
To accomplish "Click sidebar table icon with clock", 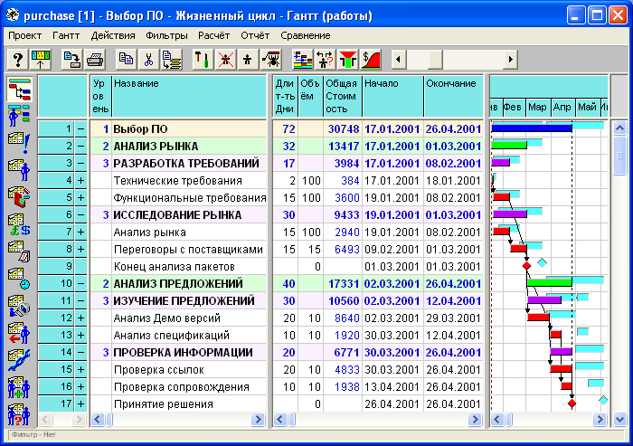I will coord(19,280).
